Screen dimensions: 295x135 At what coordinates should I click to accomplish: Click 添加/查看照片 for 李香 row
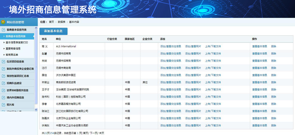point(193,104)
